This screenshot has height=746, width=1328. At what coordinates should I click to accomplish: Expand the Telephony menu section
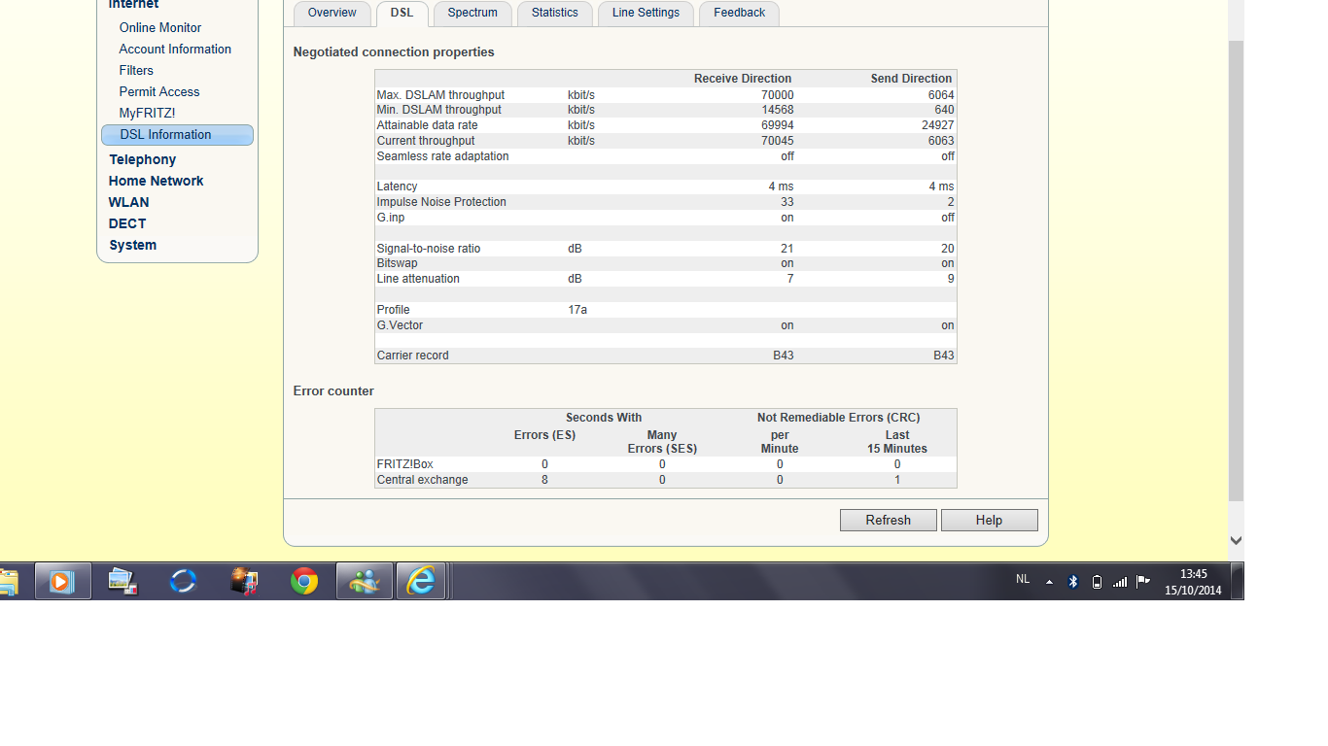point(143,159)
